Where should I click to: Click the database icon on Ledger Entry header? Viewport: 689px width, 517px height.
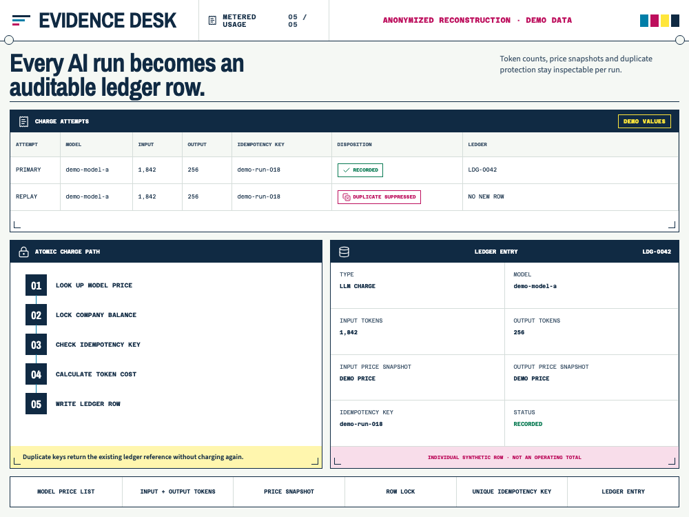click(344, 252)
